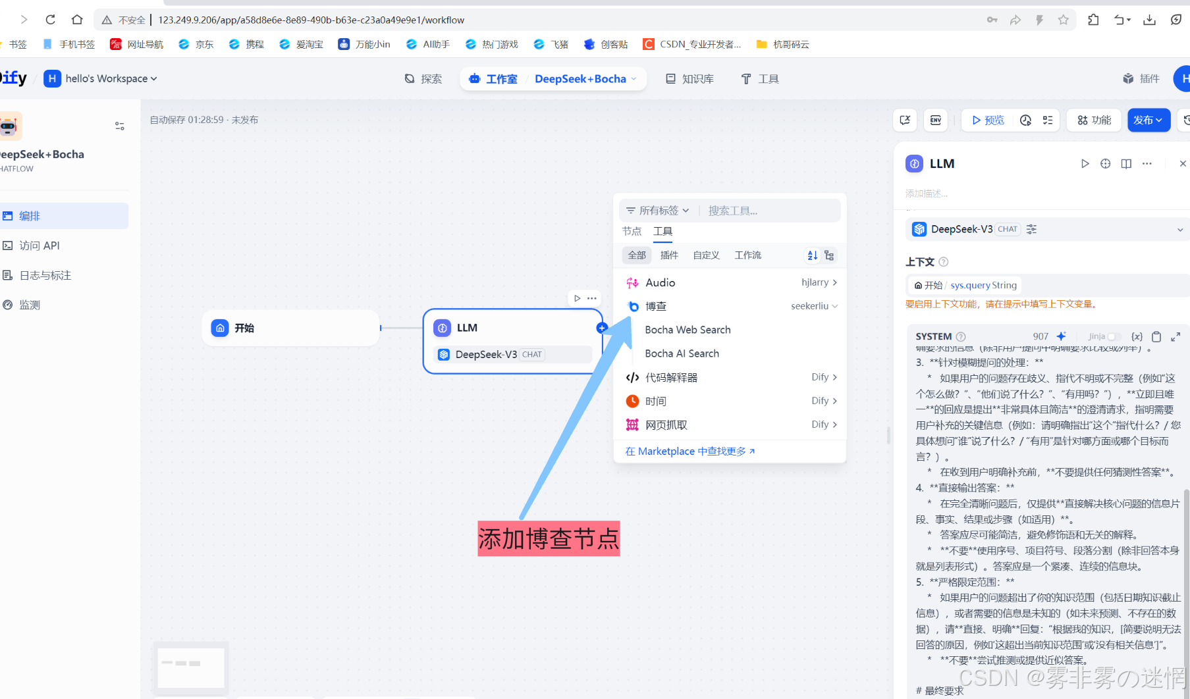The height and width of the screenshot is (699, 1190).
Task: Click the help icon next to 上下文
Action: point(944,262)
